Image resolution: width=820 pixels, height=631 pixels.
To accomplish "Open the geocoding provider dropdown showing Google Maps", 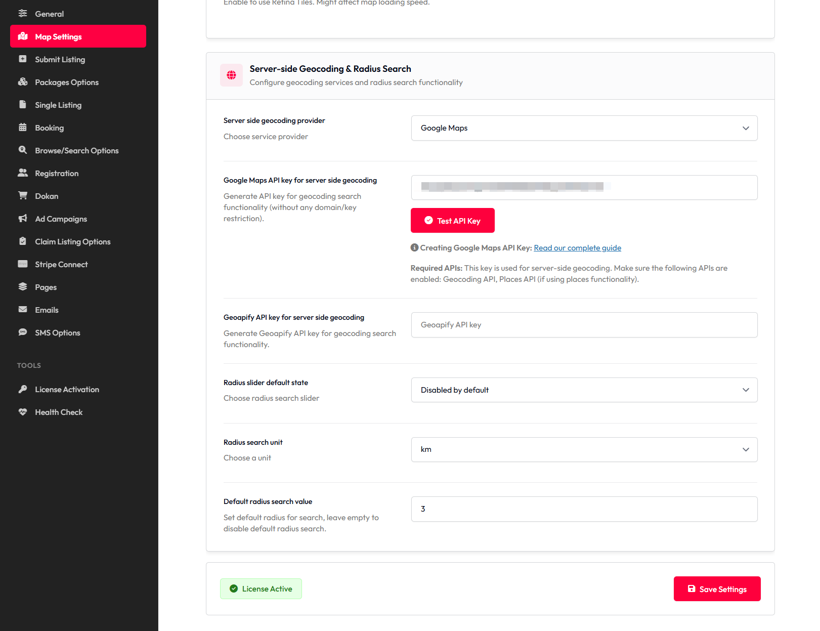I will pyautogui.click(x=584, y=128).
